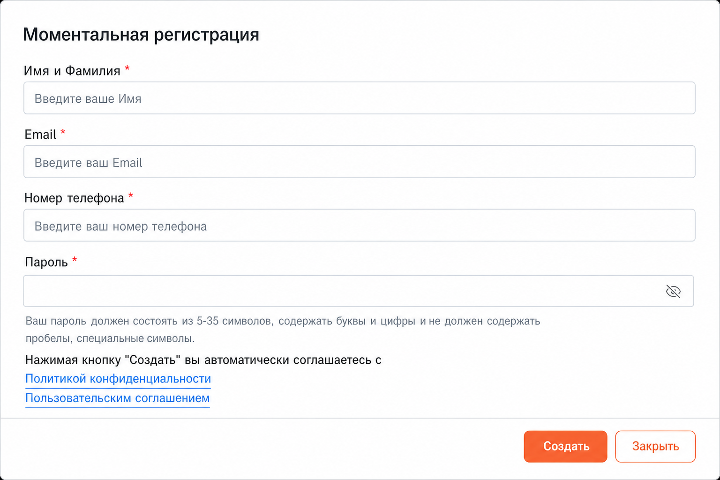Open the 'Пользовательским соглашением' link
The height and width of the screenshot is (480, 720).
tap(117, 398)
